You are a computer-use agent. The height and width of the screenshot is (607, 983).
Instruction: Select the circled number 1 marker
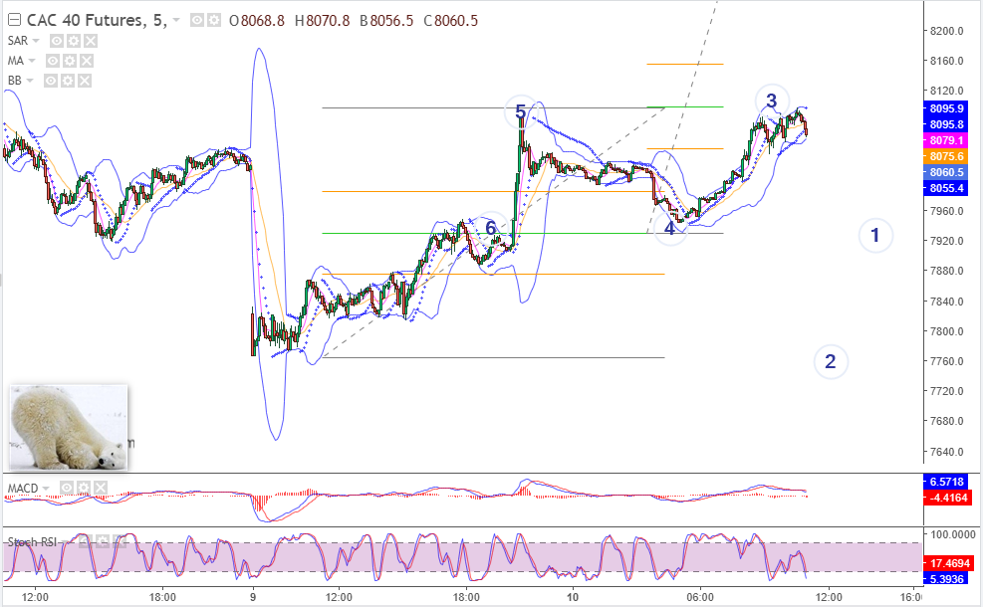[875, 236]
